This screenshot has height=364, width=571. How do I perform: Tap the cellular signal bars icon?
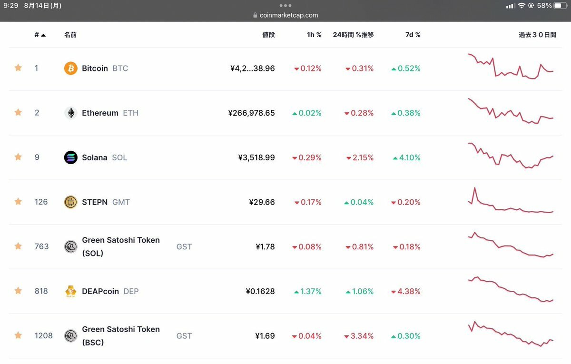click(x=510, y=6)
